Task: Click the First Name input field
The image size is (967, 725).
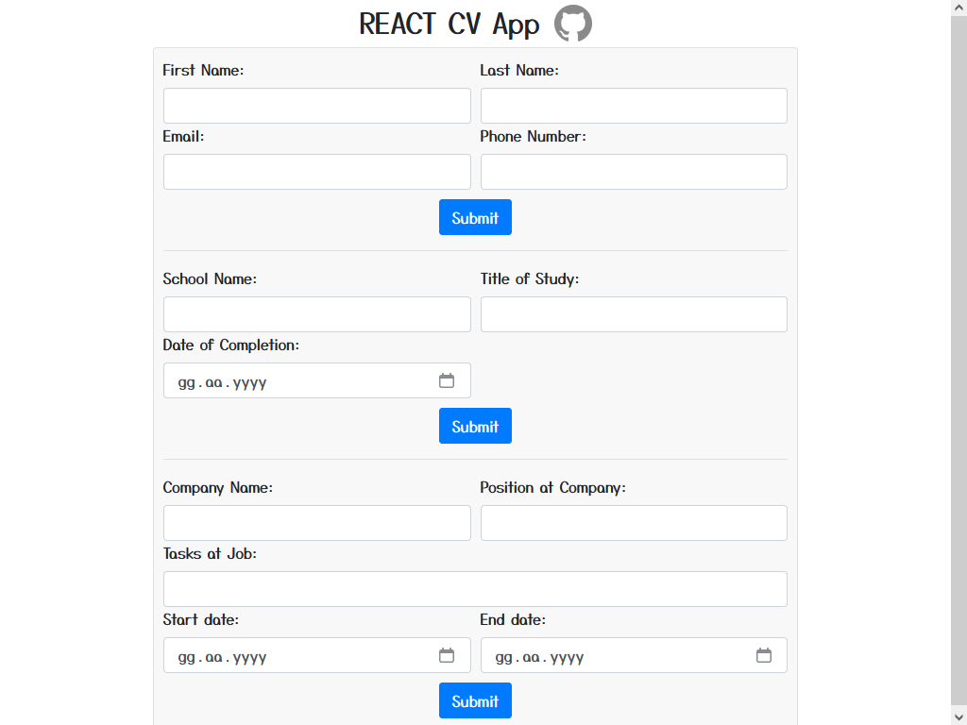Action: tap(316, 105)
